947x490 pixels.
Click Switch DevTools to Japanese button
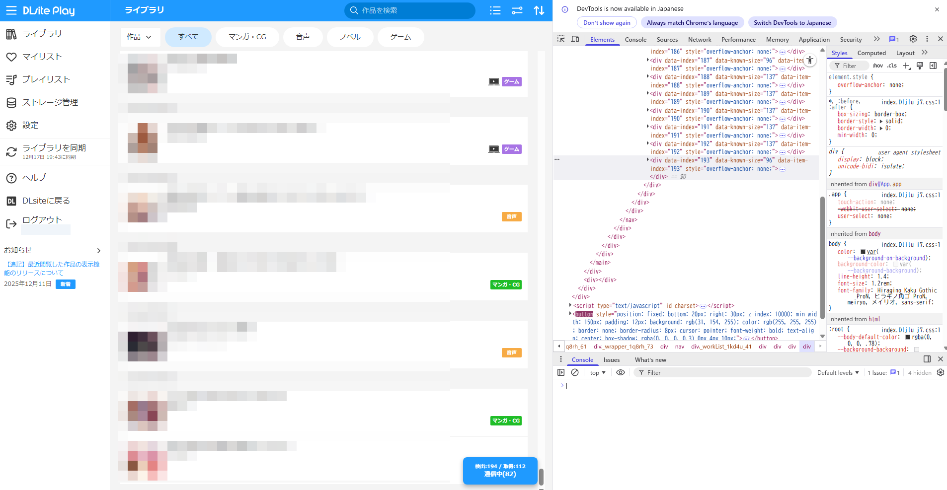(x=792, y=23)
